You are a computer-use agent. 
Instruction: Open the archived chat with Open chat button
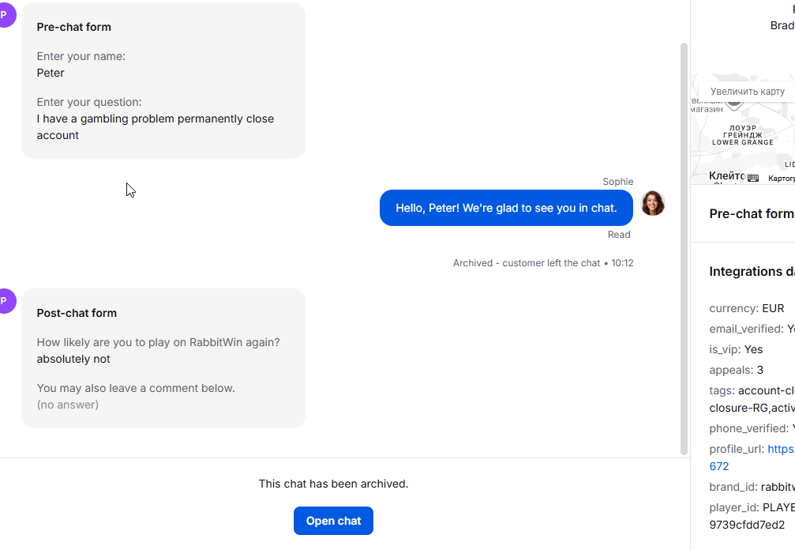[333, 521]
